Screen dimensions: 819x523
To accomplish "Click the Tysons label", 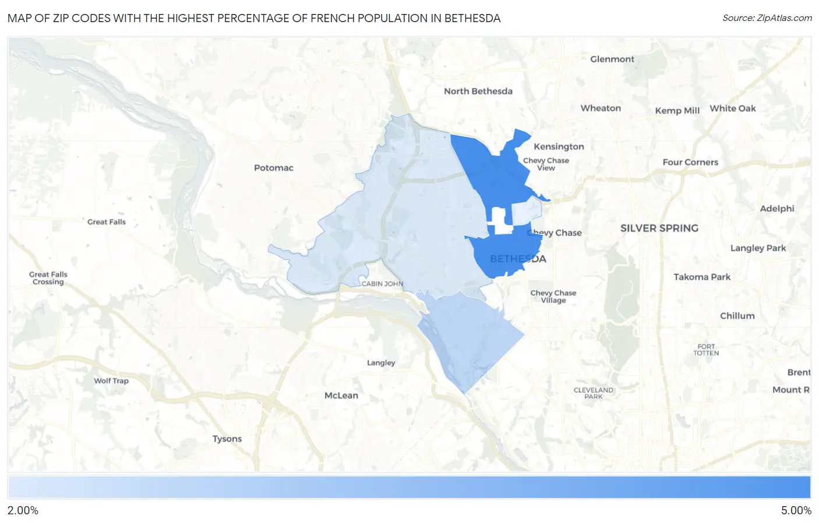I will point(227,439).
